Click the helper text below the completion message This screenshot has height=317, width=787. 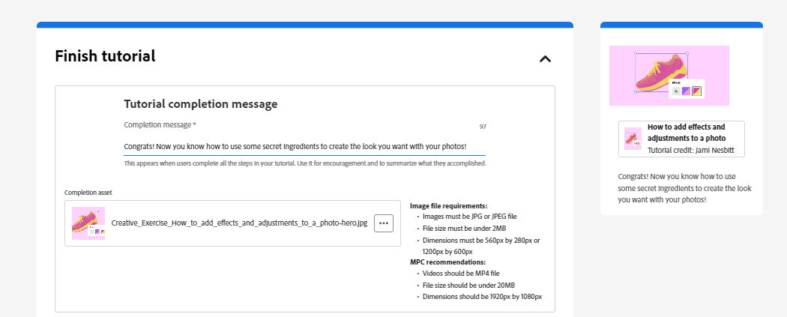[x=304, y=163]
